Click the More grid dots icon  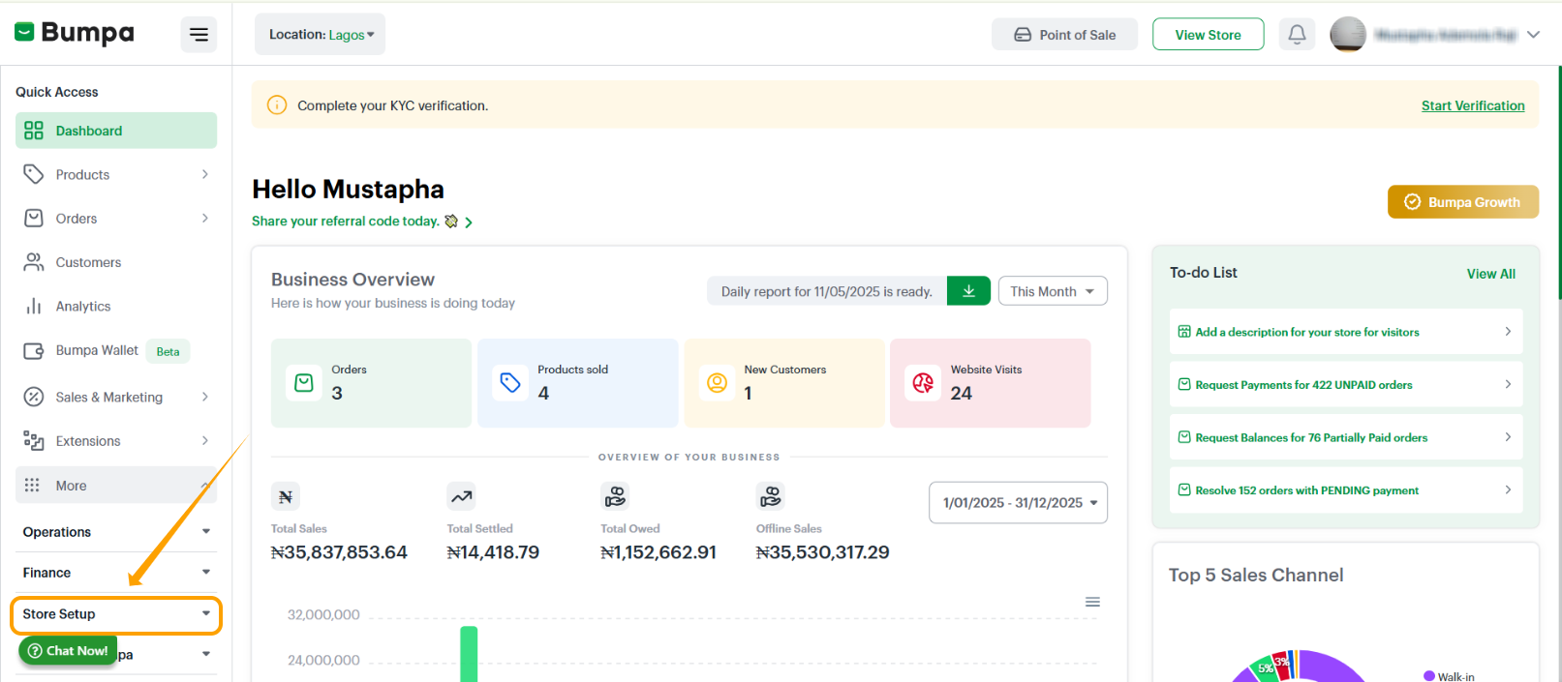(32, 486)
